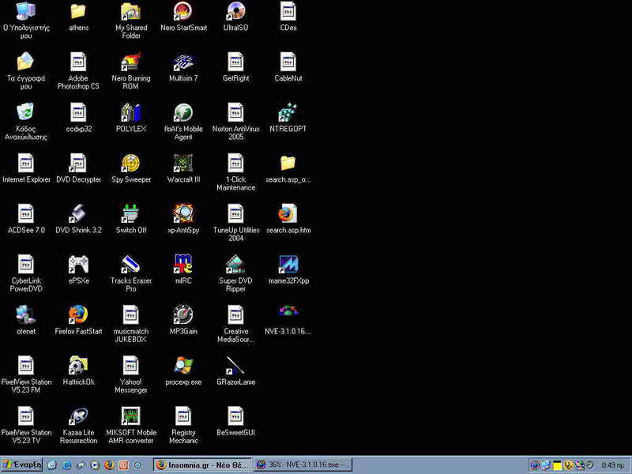Open the mIRC desktop shortcut
The image size is (632, 474).
coord(183,265)
